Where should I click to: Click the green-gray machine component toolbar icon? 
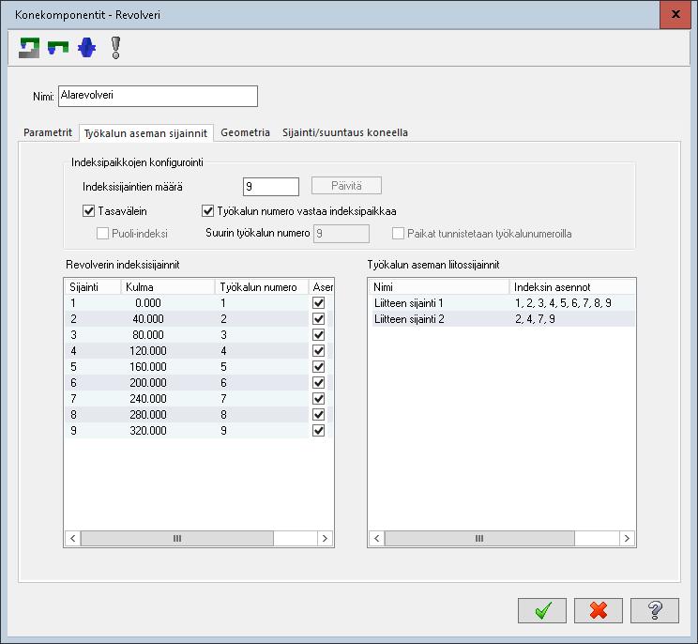point(29,48)
